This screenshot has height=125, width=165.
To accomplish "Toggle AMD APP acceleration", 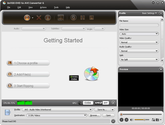I will tap(102, 103).
